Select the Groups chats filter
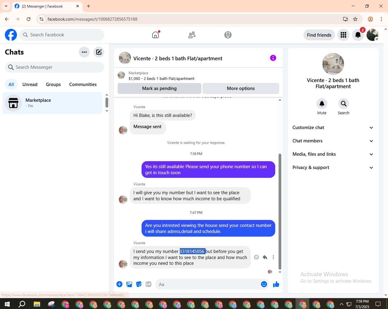The height and width of the screenshot is (309, 388). point(53,85)
